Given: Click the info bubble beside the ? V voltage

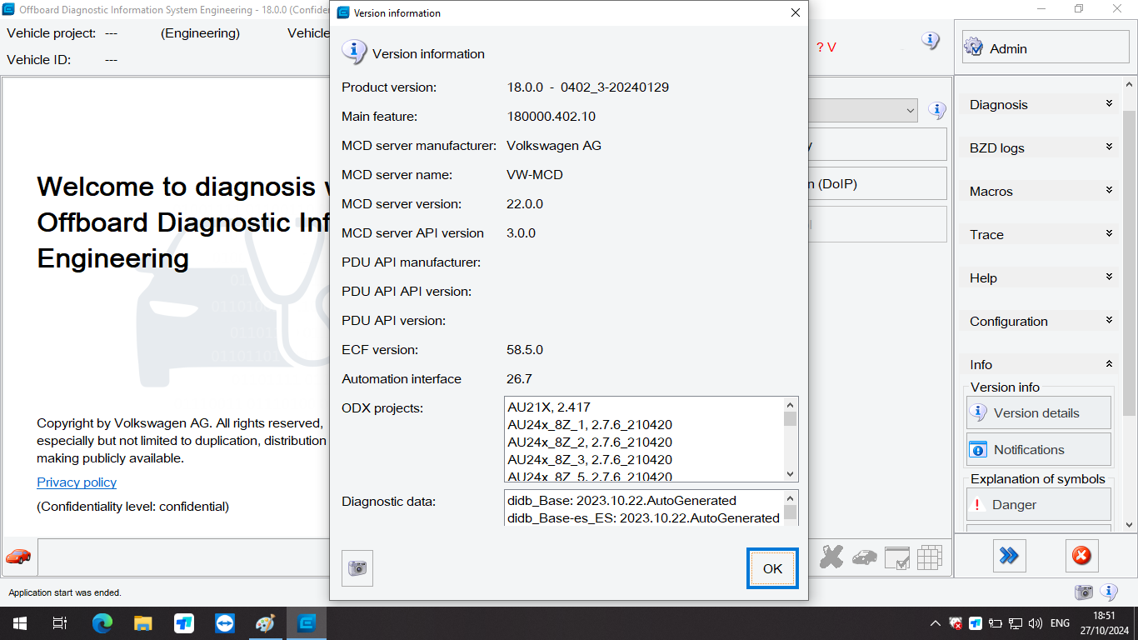Looking at the screenshot, I should 931,40.
